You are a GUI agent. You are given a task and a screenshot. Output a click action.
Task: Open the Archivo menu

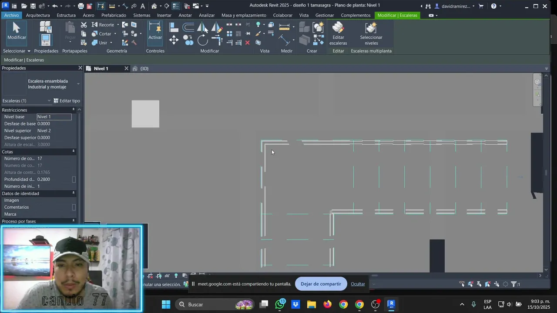pos(12,15)
